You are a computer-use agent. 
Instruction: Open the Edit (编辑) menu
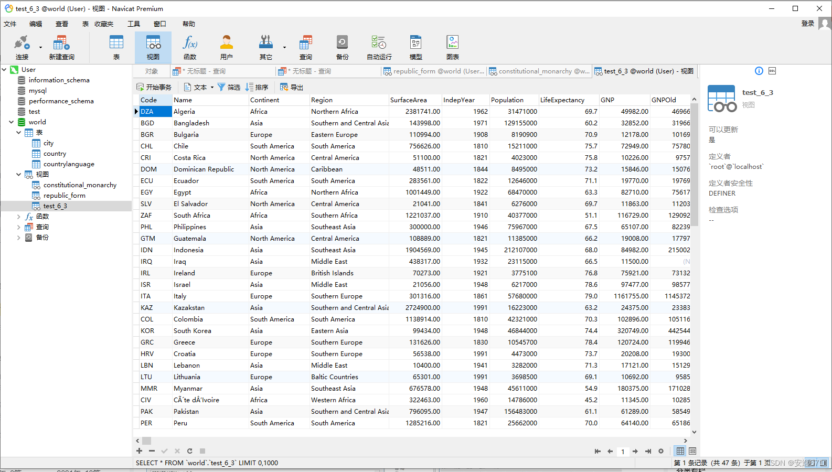point(36,24)
